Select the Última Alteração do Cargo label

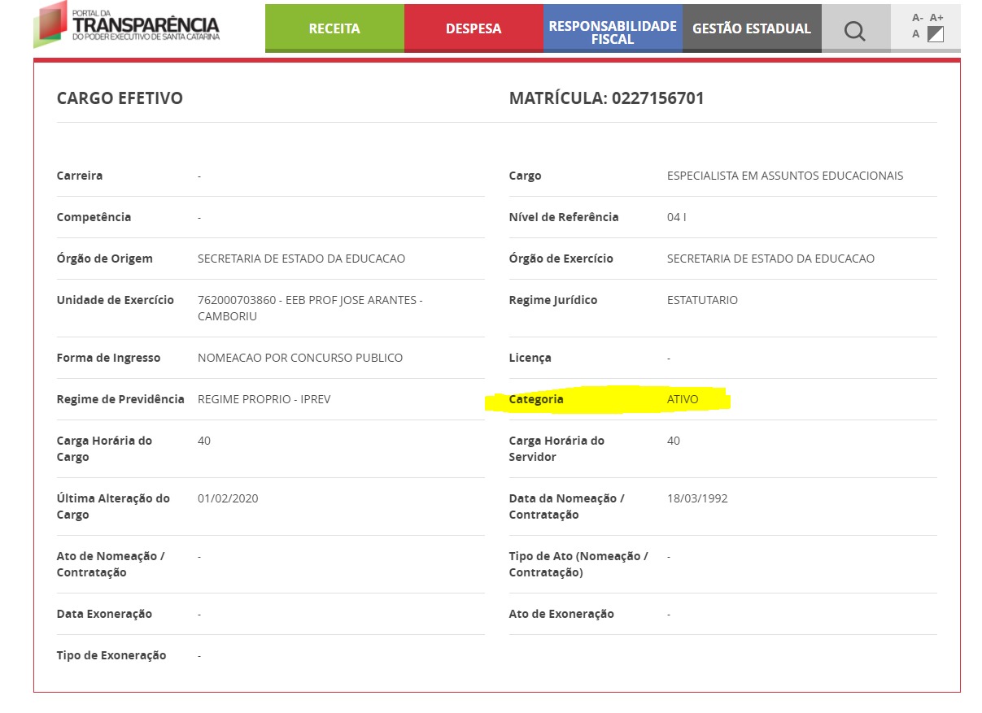(113, 506)
